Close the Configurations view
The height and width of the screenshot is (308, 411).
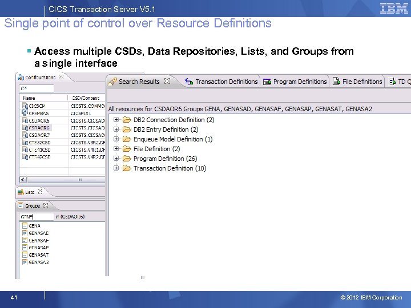click(x=61, y=77)
